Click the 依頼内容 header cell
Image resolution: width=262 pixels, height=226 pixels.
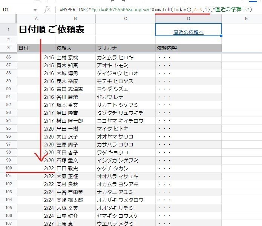[x=188, y=48]
